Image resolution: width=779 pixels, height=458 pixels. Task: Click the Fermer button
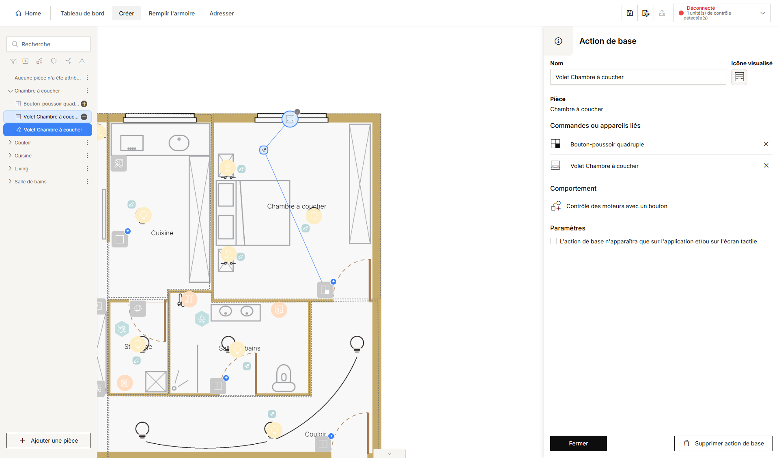coord(579,443)
